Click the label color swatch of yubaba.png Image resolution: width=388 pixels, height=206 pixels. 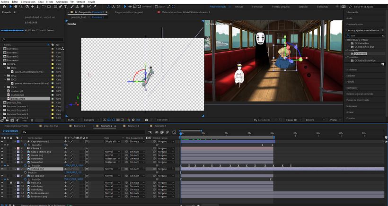pos(18,169)
